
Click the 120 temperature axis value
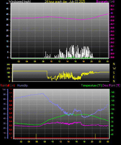pos(113,101)
